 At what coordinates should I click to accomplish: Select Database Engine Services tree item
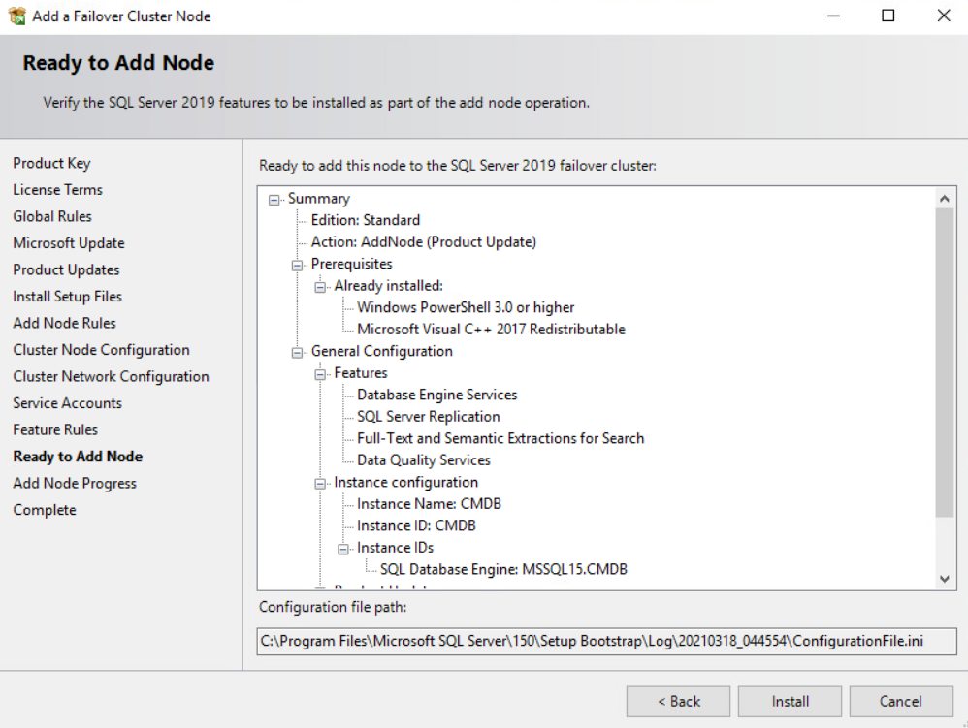click(x=436, y=395)
